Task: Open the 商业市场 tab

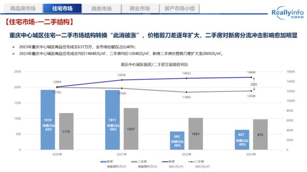Action: click(140, 9)
